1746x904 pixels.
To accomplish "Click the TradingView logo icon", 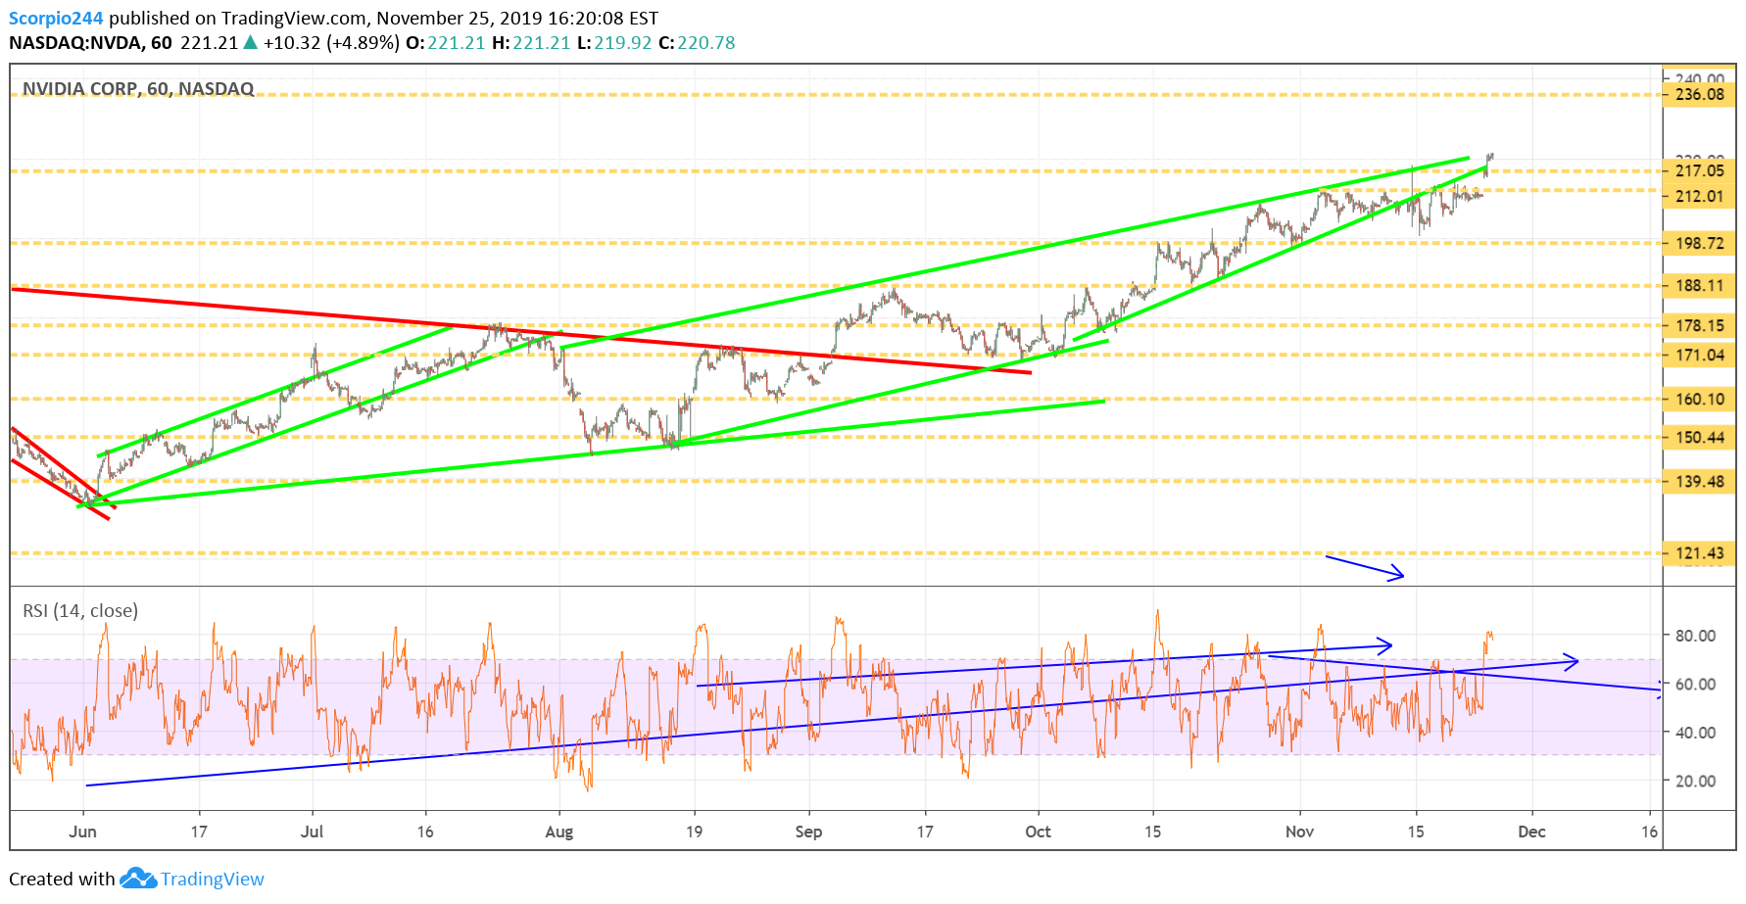I will [138, 879].
